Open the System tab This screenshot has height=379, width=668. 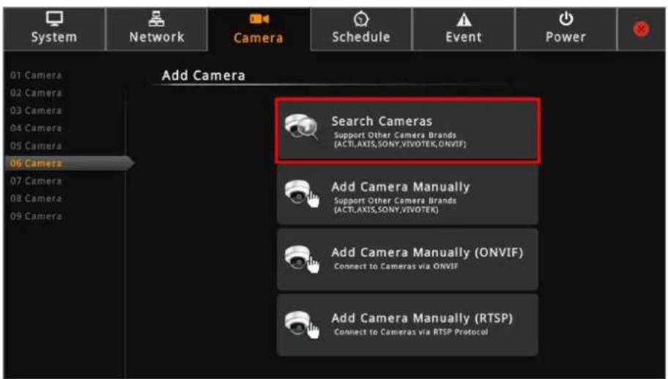coord(54,29)
